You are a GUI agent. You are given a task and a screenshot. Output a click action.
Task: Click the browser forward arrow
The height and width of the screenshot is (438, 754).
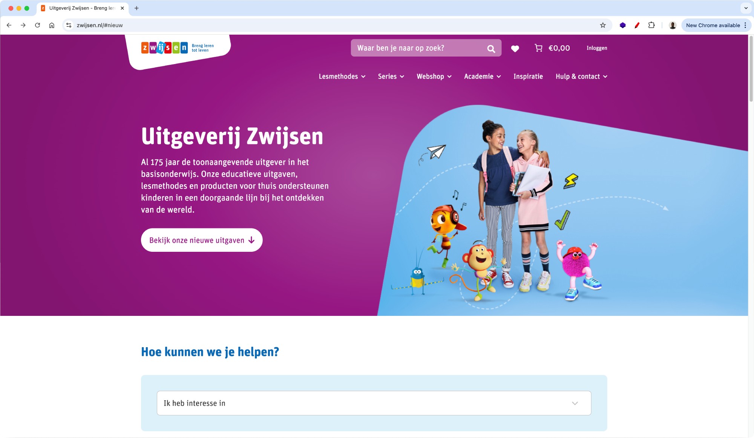tap(23, 25)
